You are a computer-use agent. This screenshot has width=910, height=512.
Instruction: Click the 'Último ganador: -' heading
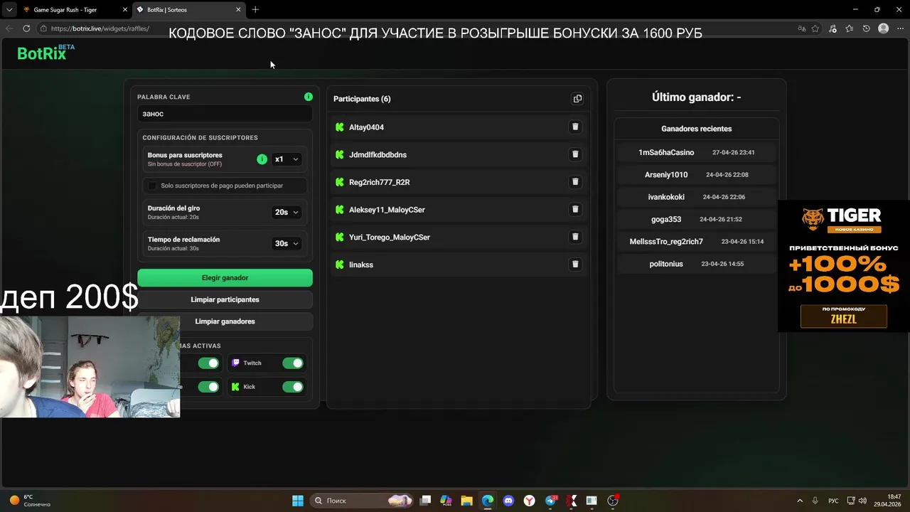coord(697,97)
